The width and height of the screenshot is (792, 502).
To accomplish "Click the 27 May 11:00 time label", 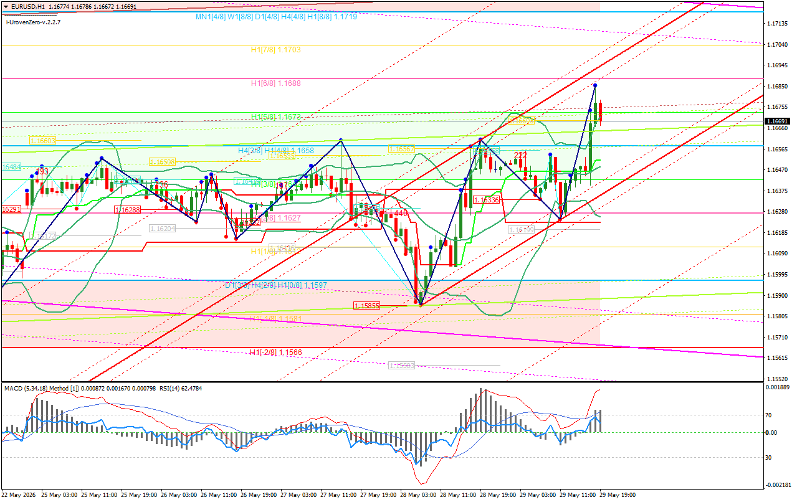I will (340, 495).
